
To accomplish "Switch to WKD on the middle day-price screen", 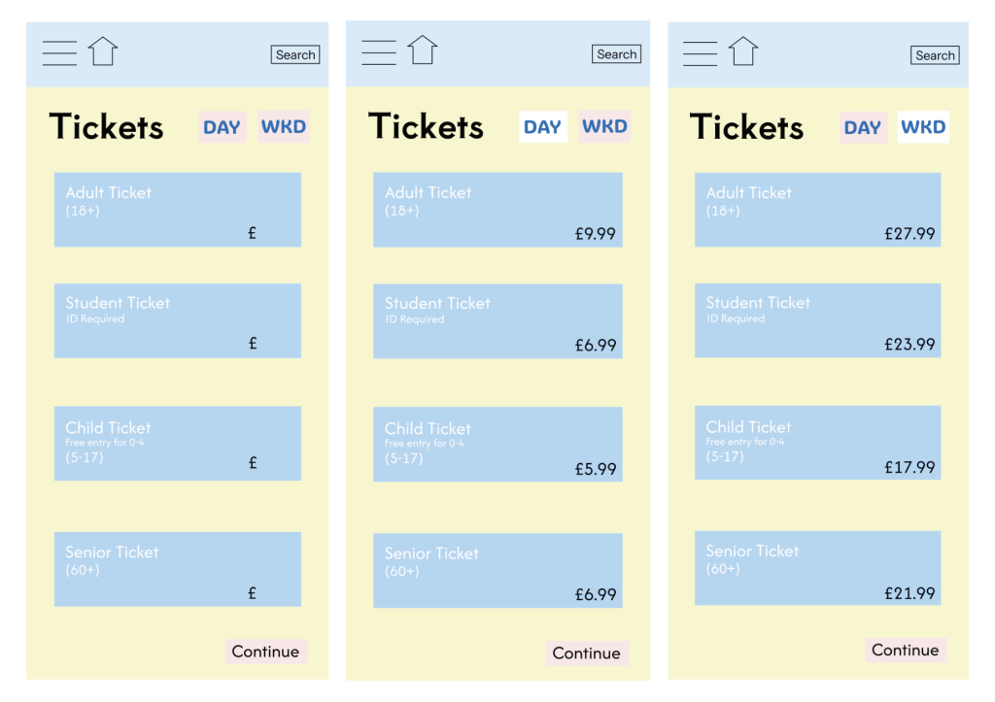I will (604, 127).
